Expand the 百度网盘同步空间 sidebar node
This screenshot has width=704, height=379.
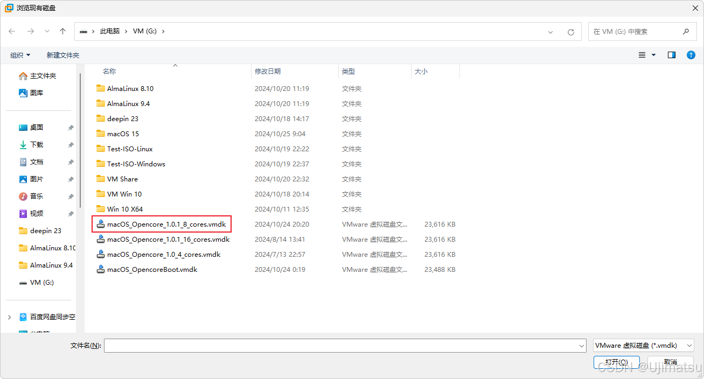click(9, 317)
